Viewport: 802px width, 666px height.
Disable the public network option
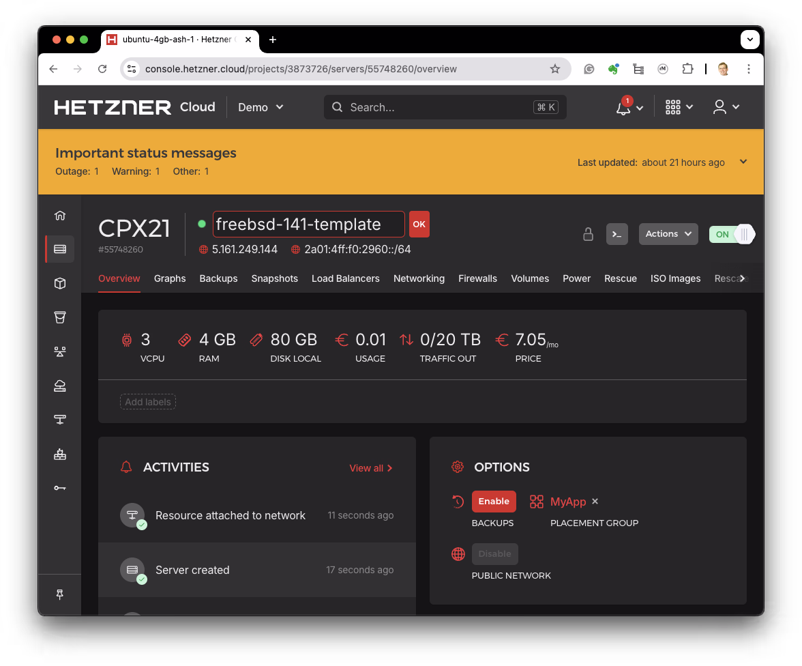494,554
